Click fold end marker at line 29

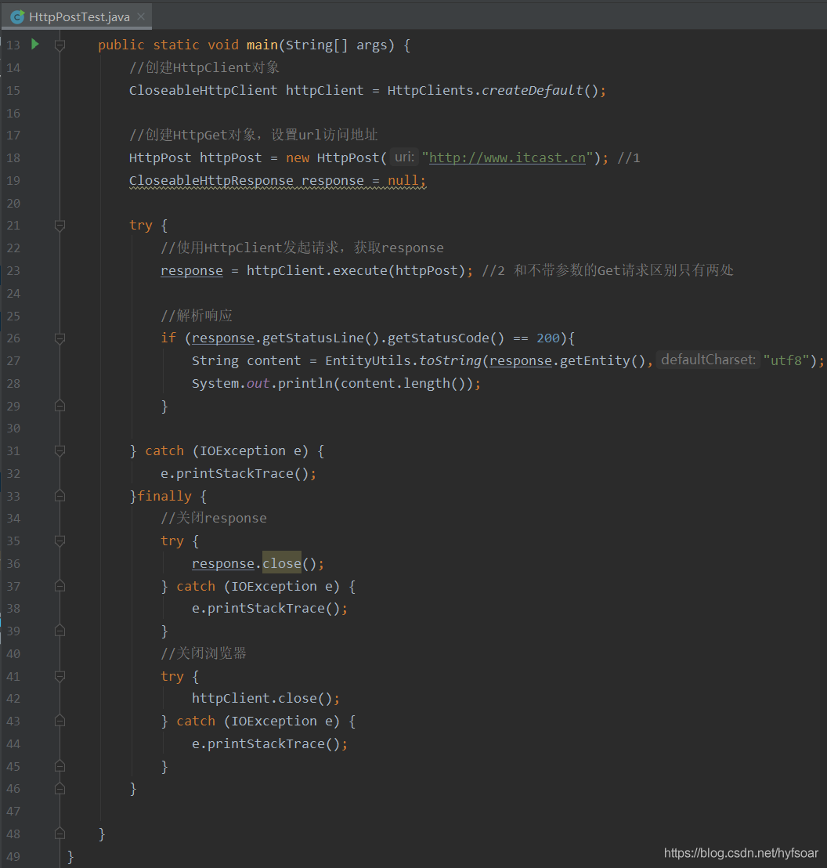60,406
